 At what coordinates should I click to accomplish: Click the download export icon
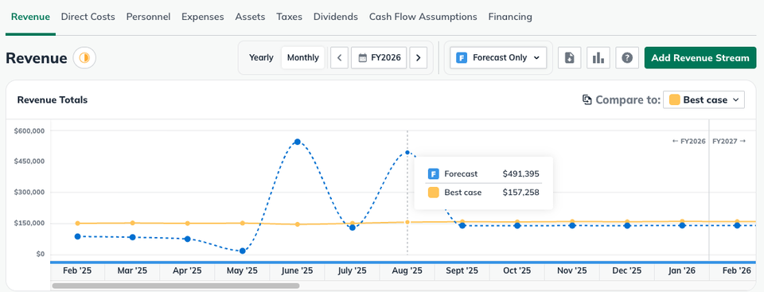coord(570,58)
